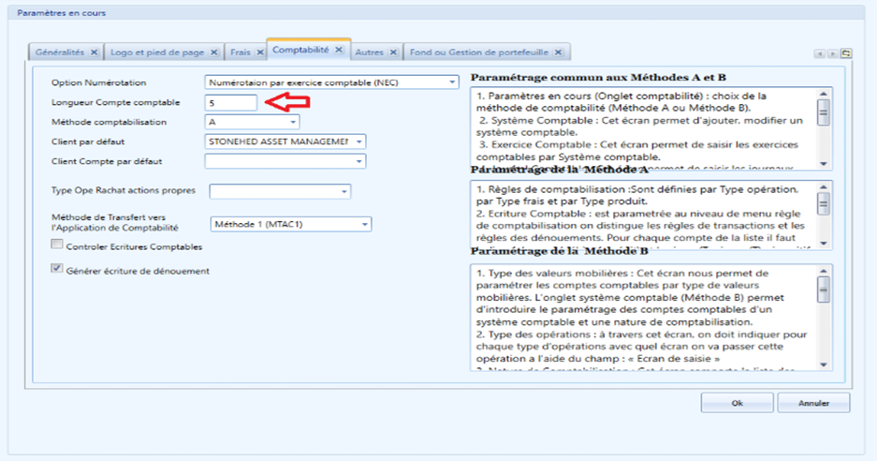This screenshot has height=461, width=878.
Task: Enable Controler Ecritures Comptables checkbox
Action: [x=57, y=244]
